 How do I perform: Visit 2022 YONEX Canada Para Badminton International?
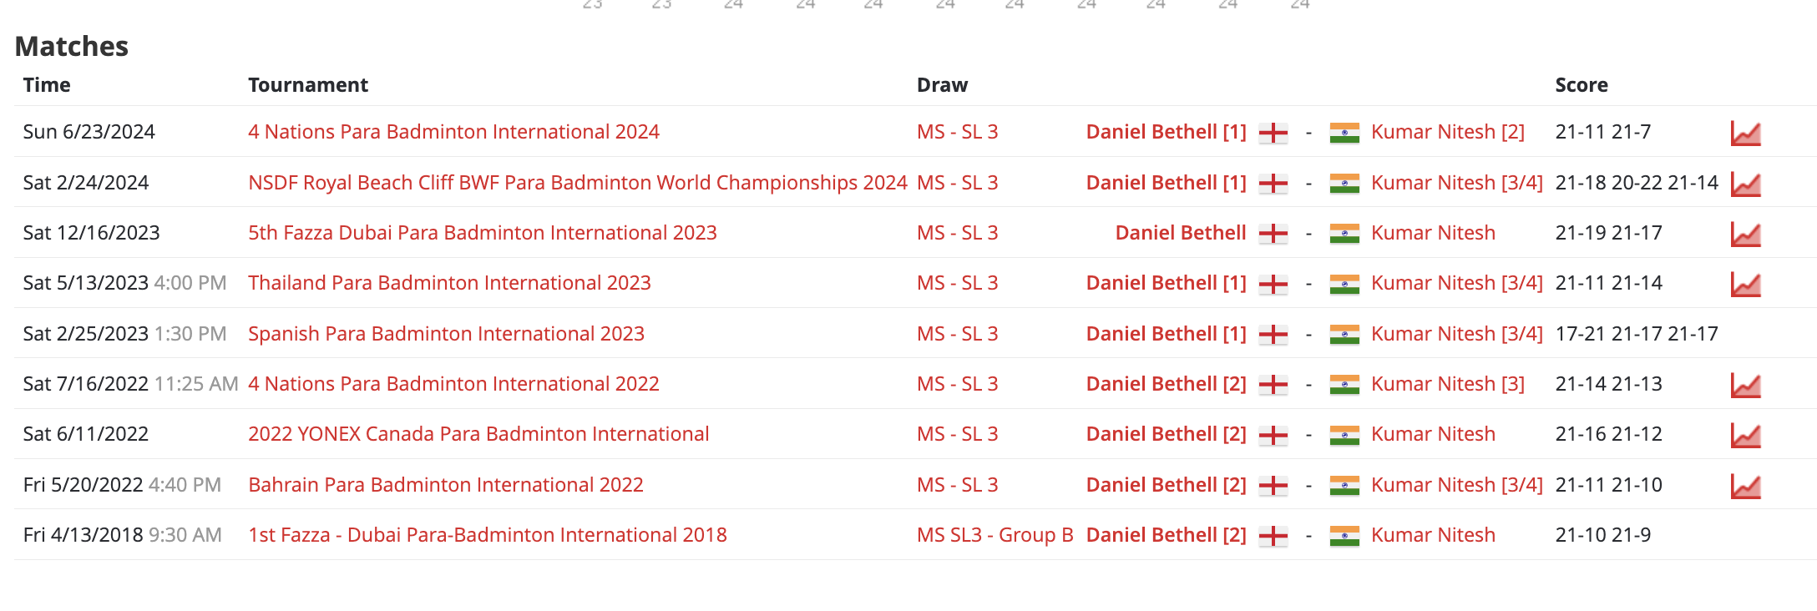478,434
